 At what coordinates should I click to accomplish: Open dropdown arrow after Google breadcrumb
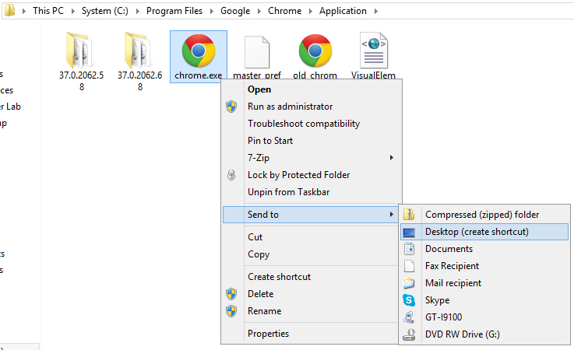(259, 12)
